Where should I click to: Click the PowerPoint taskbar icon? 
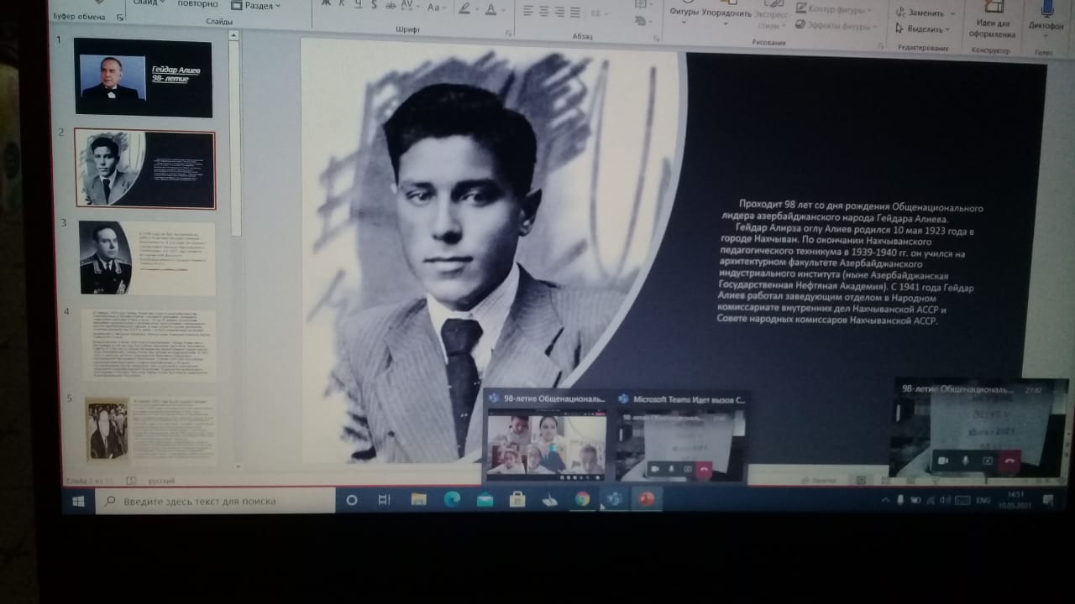[648, 498]
